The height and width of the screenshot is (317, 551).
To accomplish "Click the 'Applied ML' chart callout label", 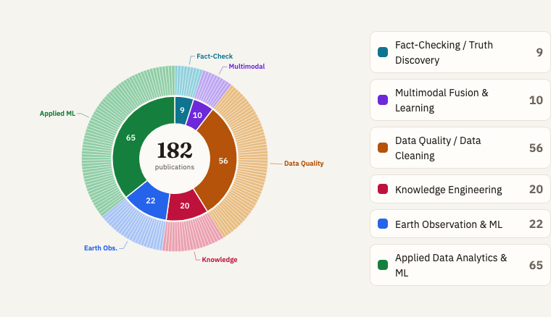I will point(57,113).
